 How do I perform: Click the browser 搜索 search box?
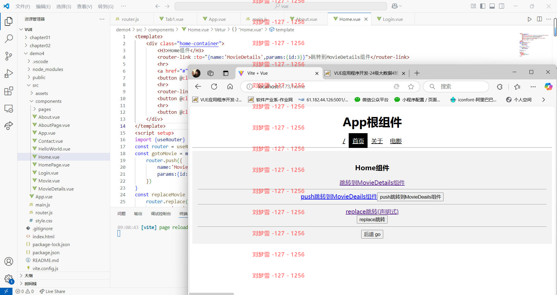pyautogui.click(x=456, y=87)
